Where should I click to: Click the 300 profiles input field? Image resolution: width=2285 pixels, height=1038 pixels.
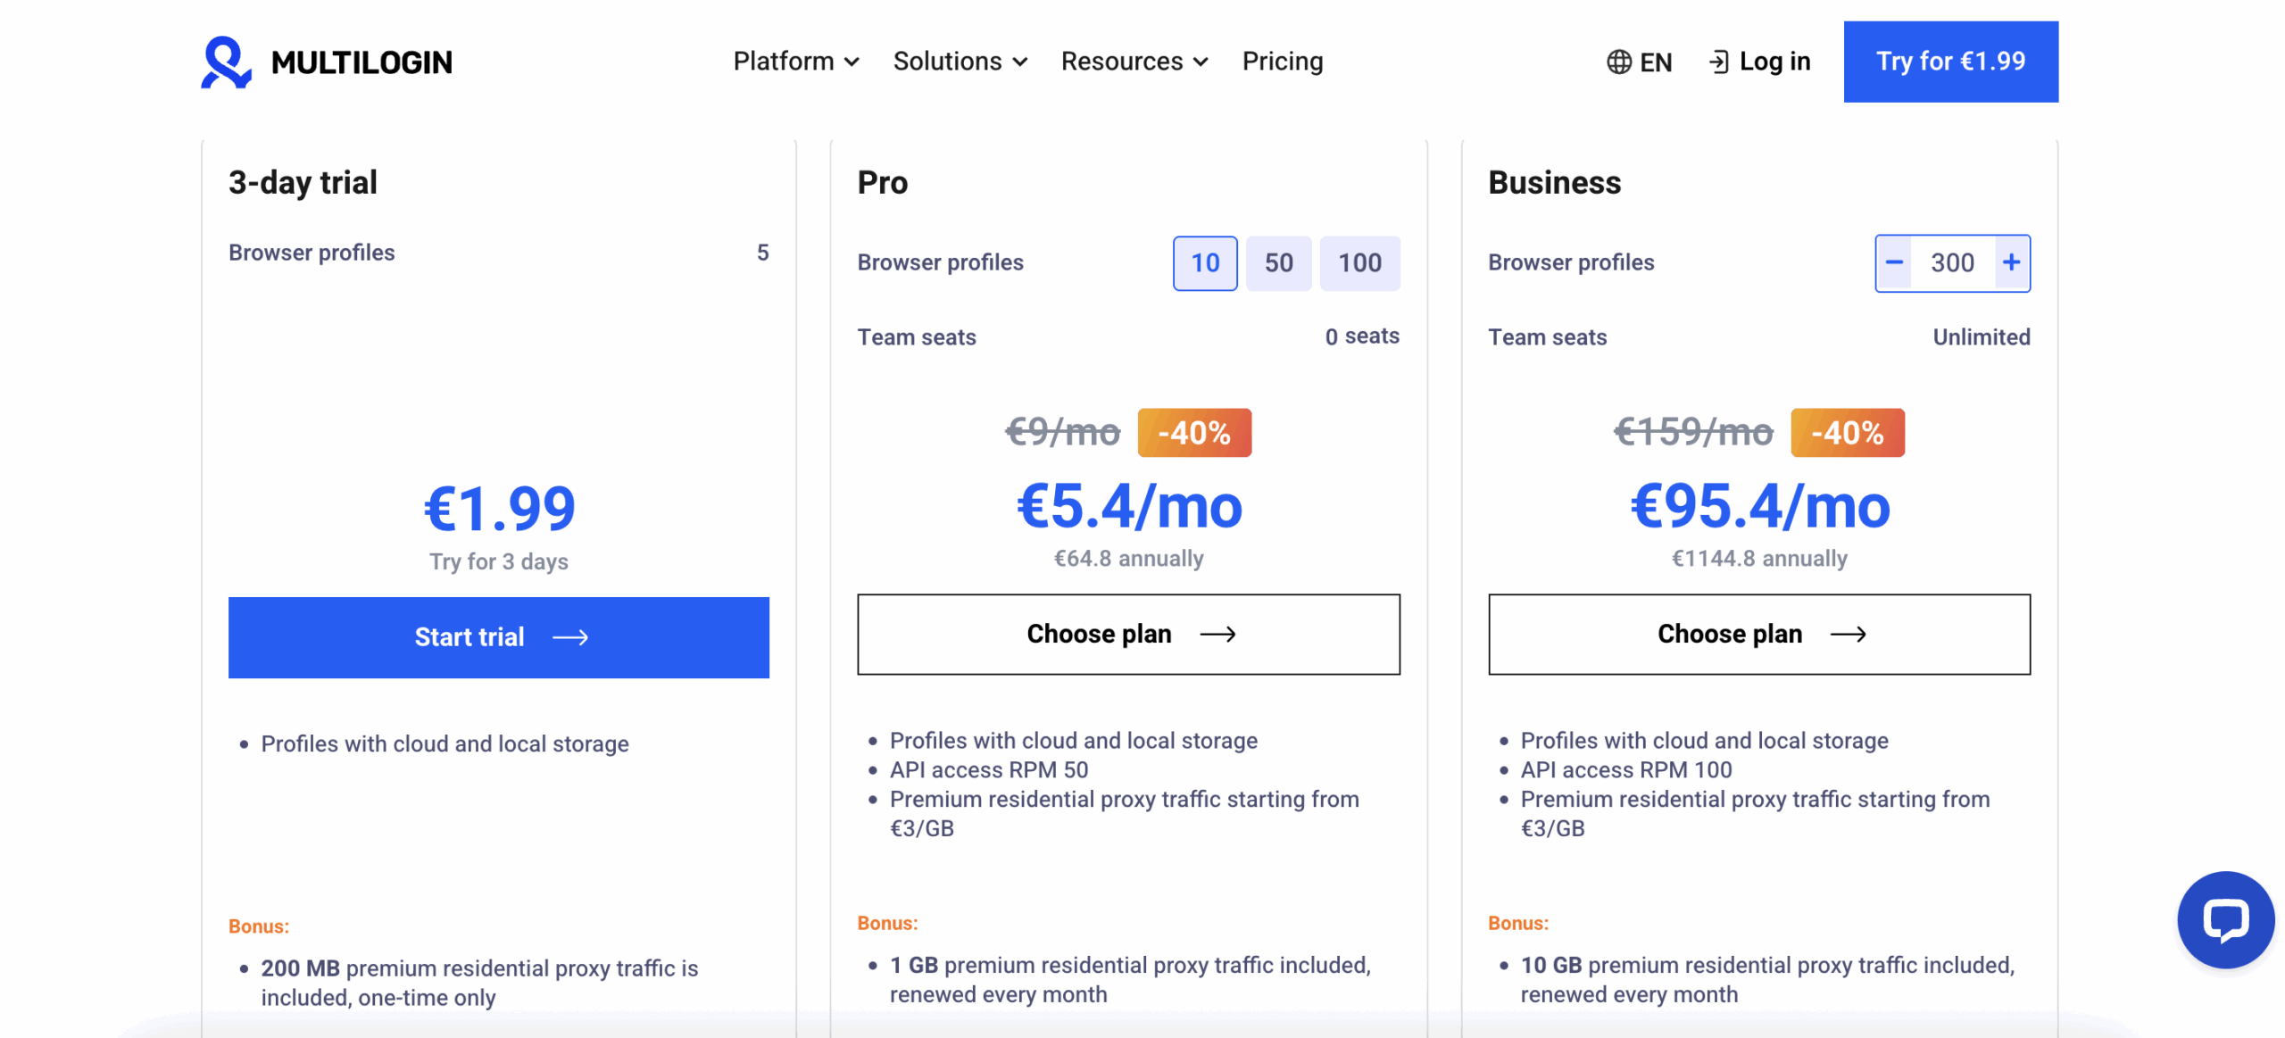[x=1954, y=262]
